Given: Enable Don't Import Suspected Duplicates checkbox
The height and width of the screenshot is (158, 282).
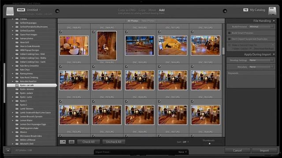Looking at the screenshot, I should [x=229, y=39].
